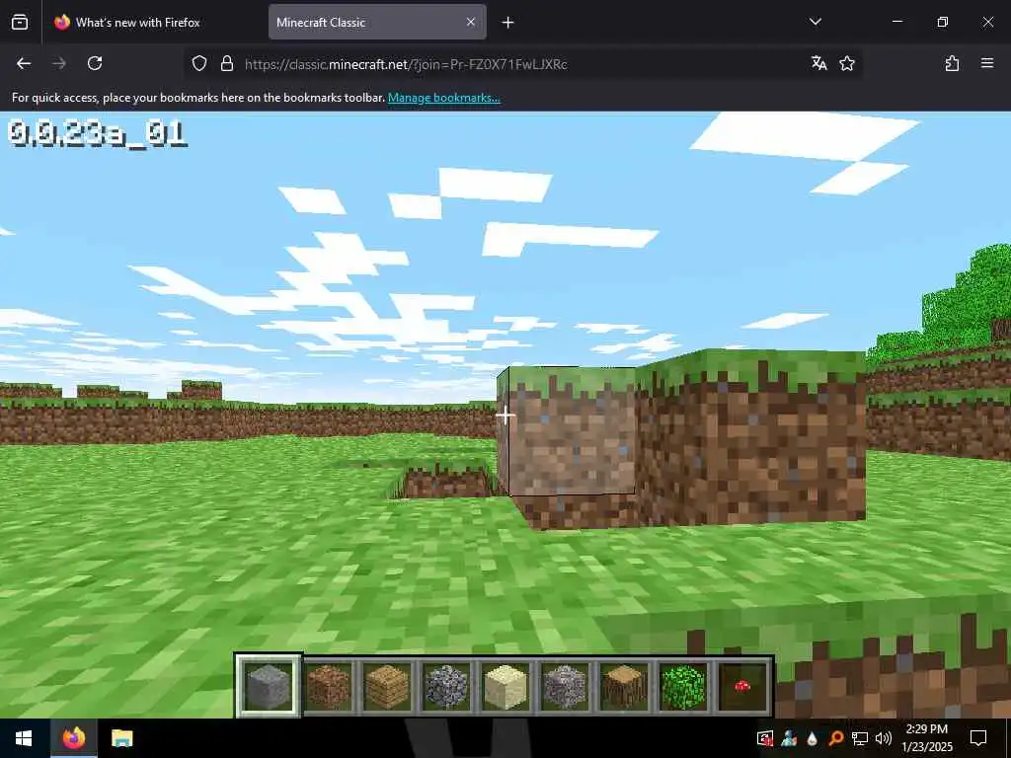Open the Windows Start menu
Screen dimensions: 1011x758
click(24, 738)
